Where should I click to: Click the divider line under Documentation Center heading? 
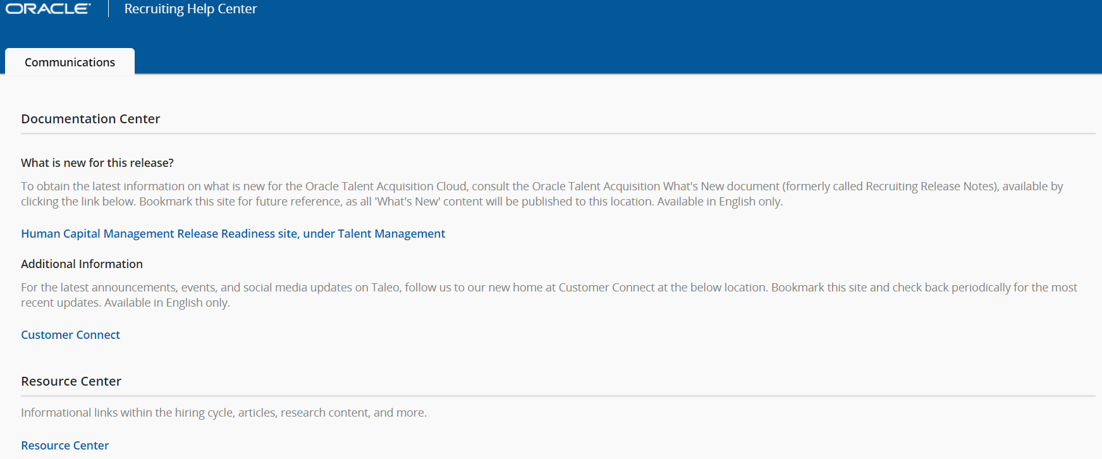coord(558,133)
